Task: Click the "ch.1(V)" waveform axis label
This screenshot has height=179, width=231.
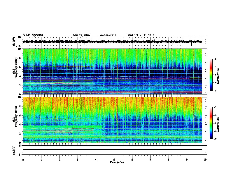Action: [x=14, y=42]
